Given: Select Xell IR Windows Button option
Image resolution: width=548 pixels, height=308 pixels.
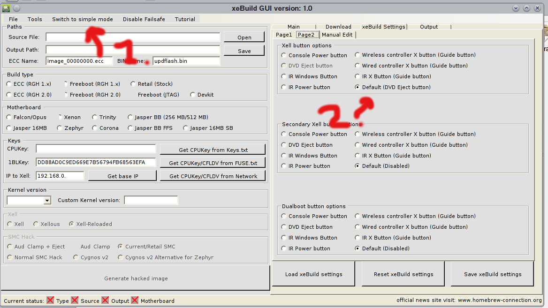Looking at the screenshot, I should coord(284,76).
